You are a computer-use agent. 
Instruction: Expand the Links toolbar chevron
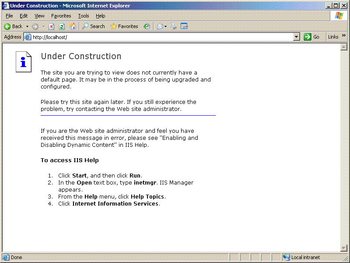tap(344, 36)
